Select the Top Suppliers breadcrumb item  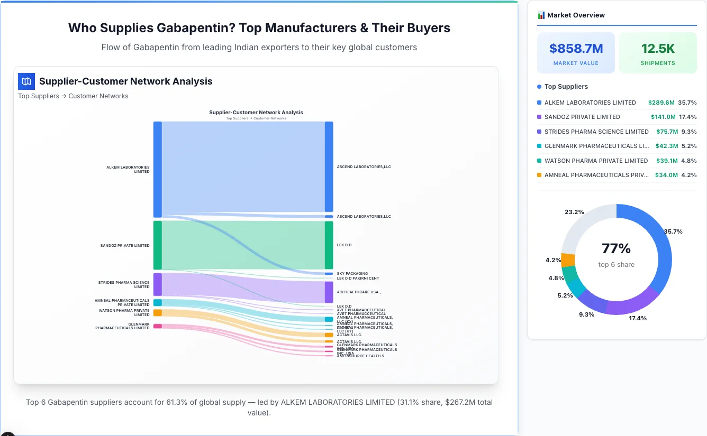coord(39,96)
